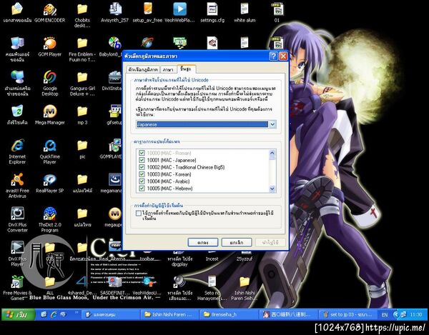Switch to the Regional Options tab
Screen dimensions: 429x335
pyautogui.click(x=143, y=69)
